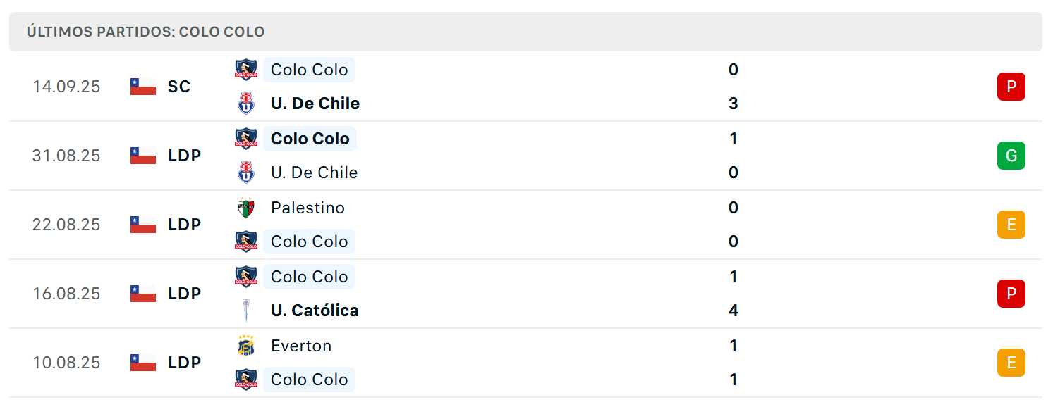Click Colo Colo crest in 14.09.25 match
This screenshot has width=1053, height=407.
point(246,70)
